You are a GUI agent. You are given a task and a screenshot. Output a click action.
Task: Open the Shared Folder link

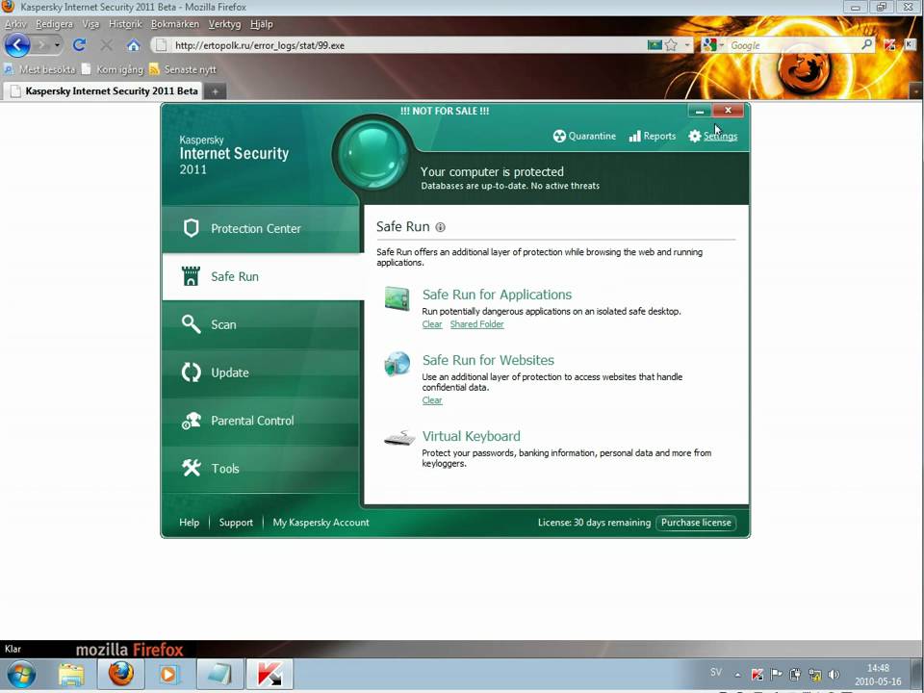[x=476, y=324]
